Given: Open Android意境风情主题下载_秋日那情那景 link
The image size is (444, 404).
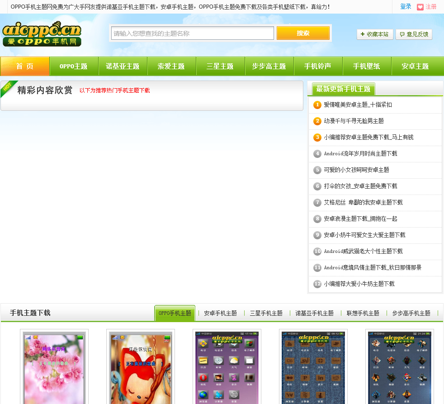Looking at the screenshot, I should (x=373, y=268).
